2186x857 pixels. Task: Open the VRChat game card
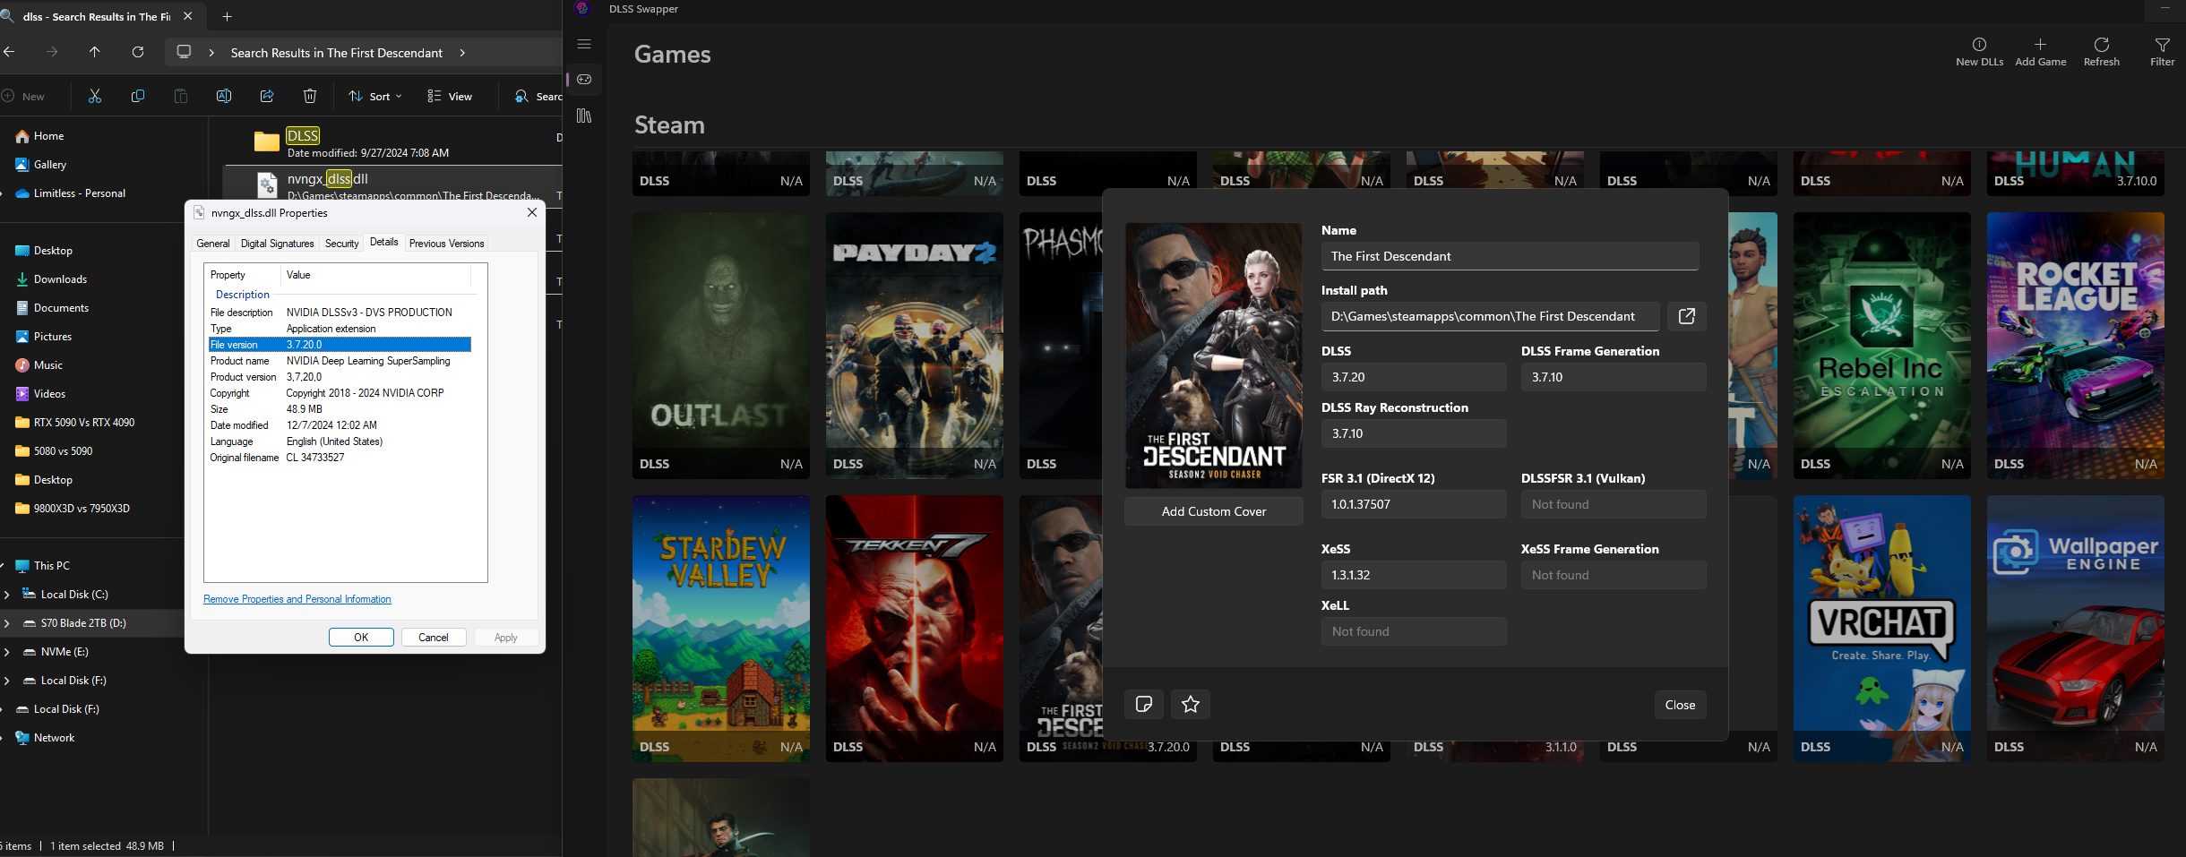click(x=1881, y=628)
